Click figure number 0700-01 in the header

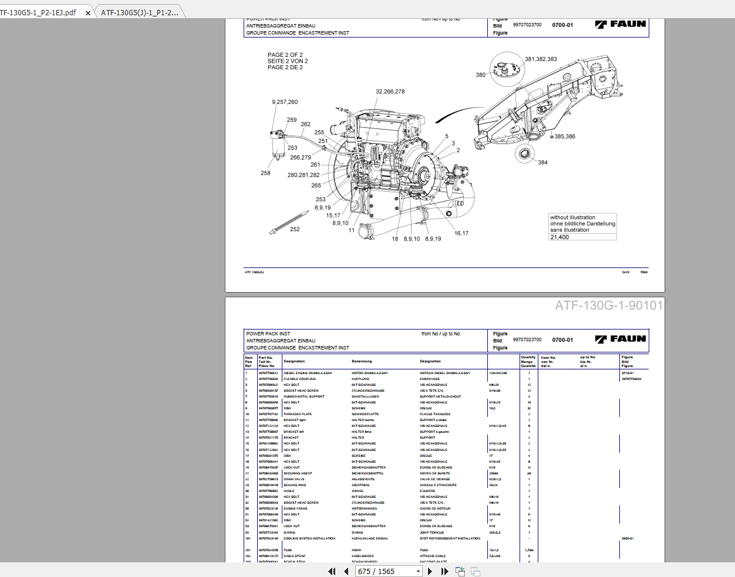(x=562, y=340)
